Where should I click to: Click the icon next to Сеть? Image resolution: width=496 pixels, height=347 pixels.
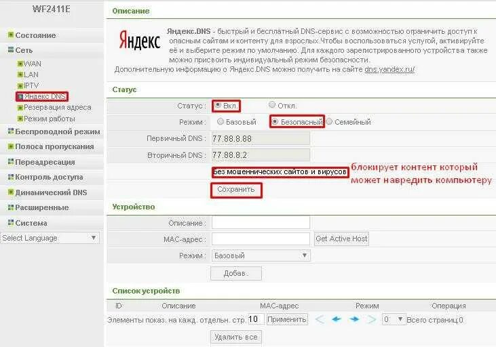(11, 49)
